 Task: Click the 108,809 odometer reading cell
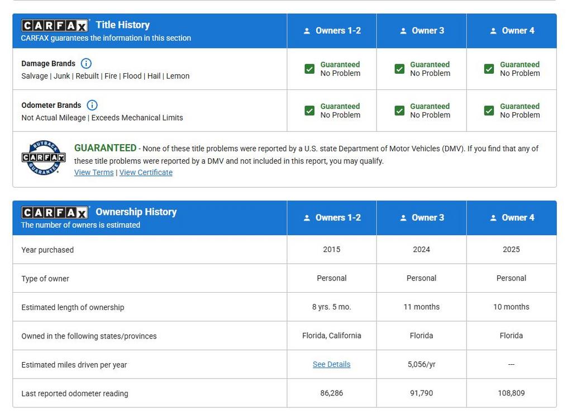pyautogui.click(x=511, y=393)
